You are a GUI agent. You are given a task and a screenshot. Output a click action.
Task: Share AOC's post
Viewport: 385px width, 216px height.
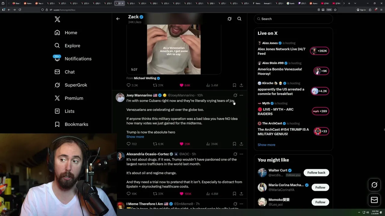tap(241, 194)
